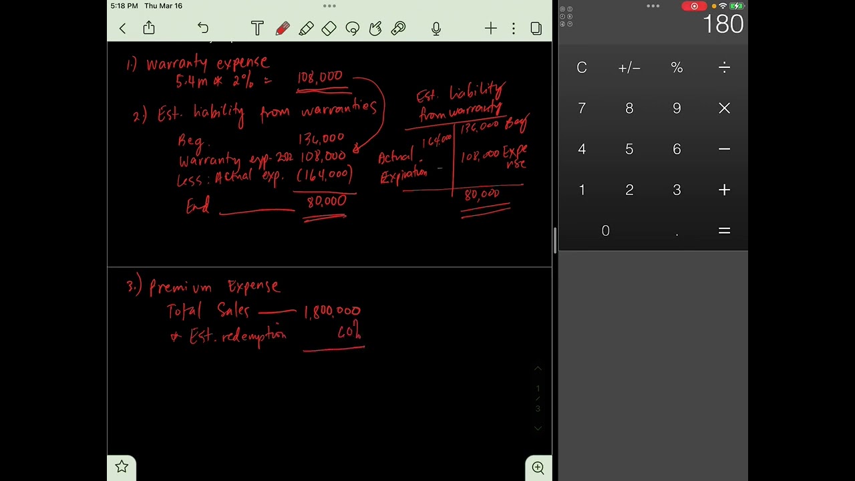Tap calculator percent key
This screenshot has height=481, width=855.
[x=677, y=67]
